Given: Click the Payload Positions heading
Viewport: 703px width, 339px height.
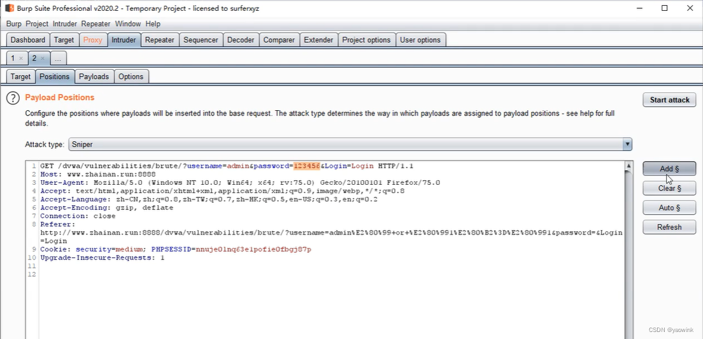Looking at the screenshot, I should [60, 97].
